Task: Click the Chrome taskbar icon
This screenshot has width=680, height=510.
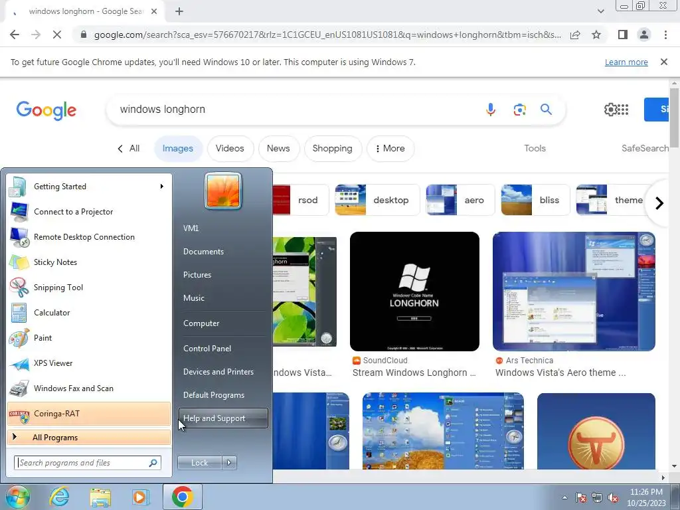Action: [183, 497]
